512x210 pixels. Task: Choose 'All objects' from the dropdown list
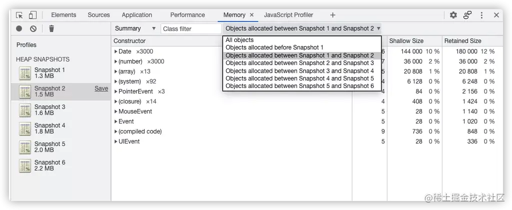pos(240,40)
